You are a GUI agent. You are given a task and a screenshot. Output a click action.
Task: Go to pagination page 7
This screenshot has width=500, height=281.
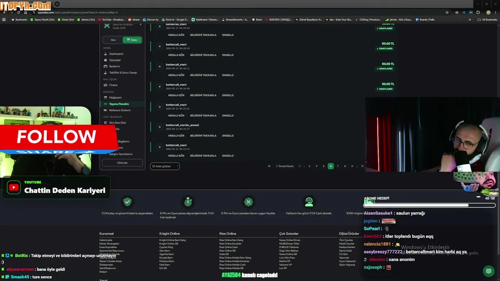tap(338, 166)
